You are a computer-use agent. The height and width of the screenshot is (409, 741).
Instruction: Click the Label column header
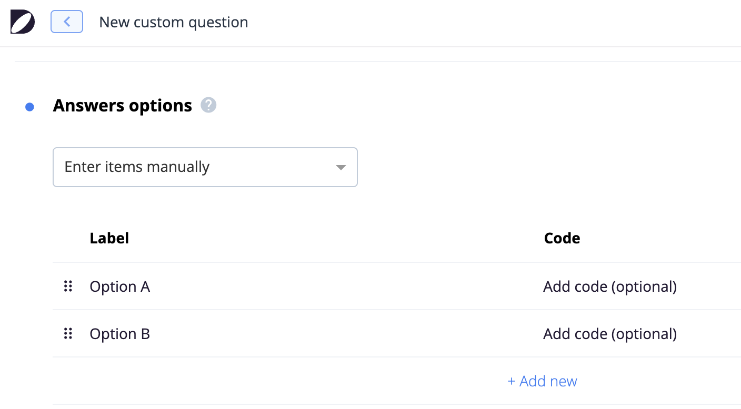point(109,238)
